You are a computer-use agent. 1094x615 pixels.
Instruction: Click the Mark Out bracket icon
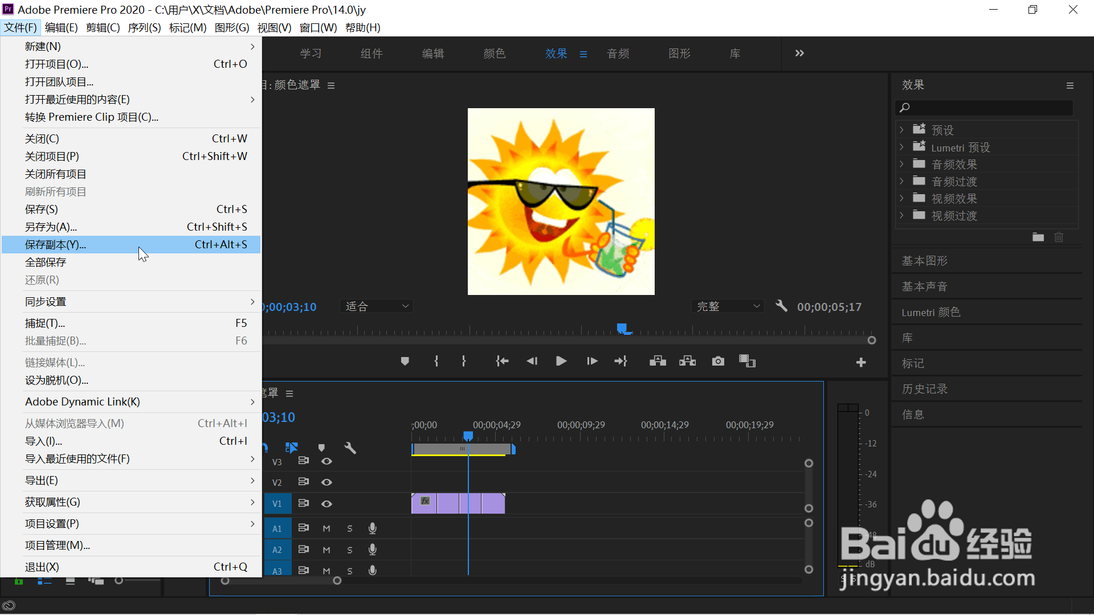click(464, 361)
